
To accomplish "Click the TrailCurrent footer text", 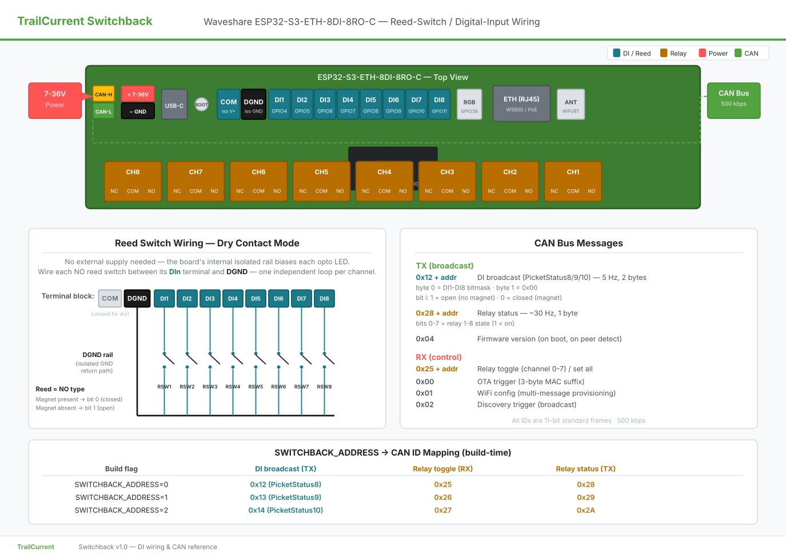I will (35, 547).
